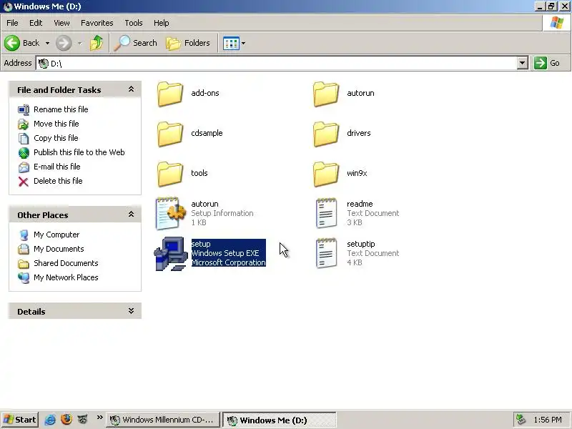Click the system tray network icon

[x=521, y=420]
